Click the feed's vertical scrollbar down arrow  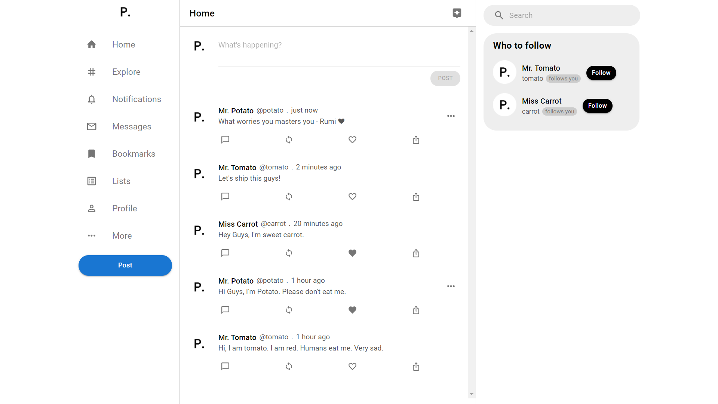coord(472,394)
